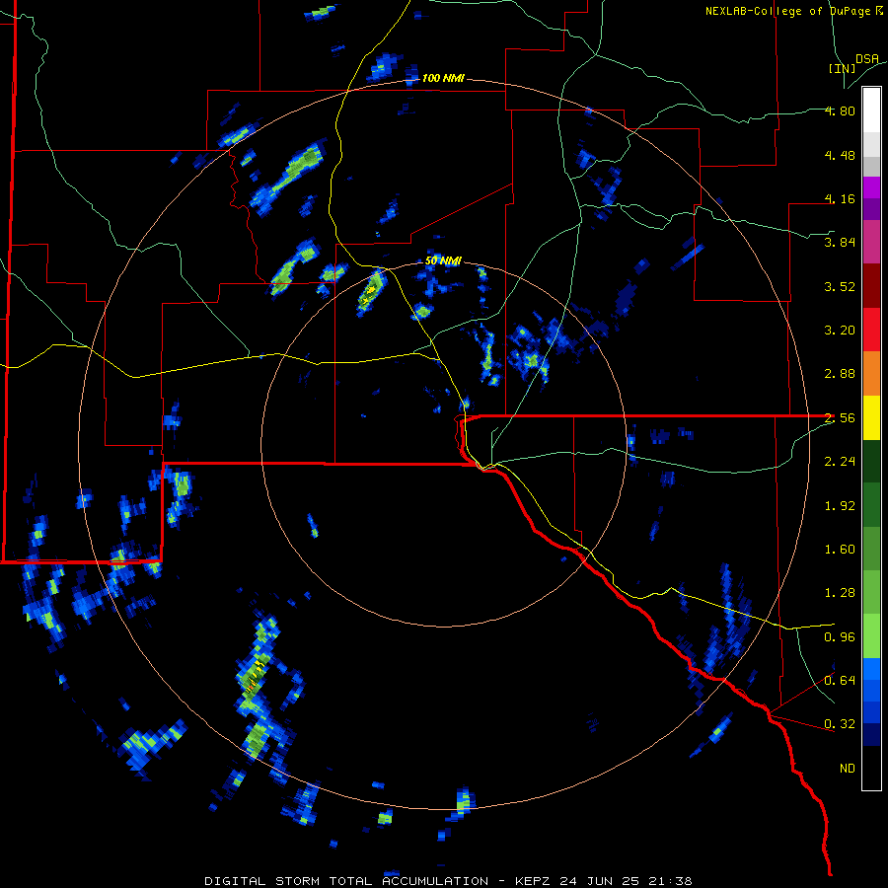
Task: Click the yellow legend swatch
Action: coord(871,417)
